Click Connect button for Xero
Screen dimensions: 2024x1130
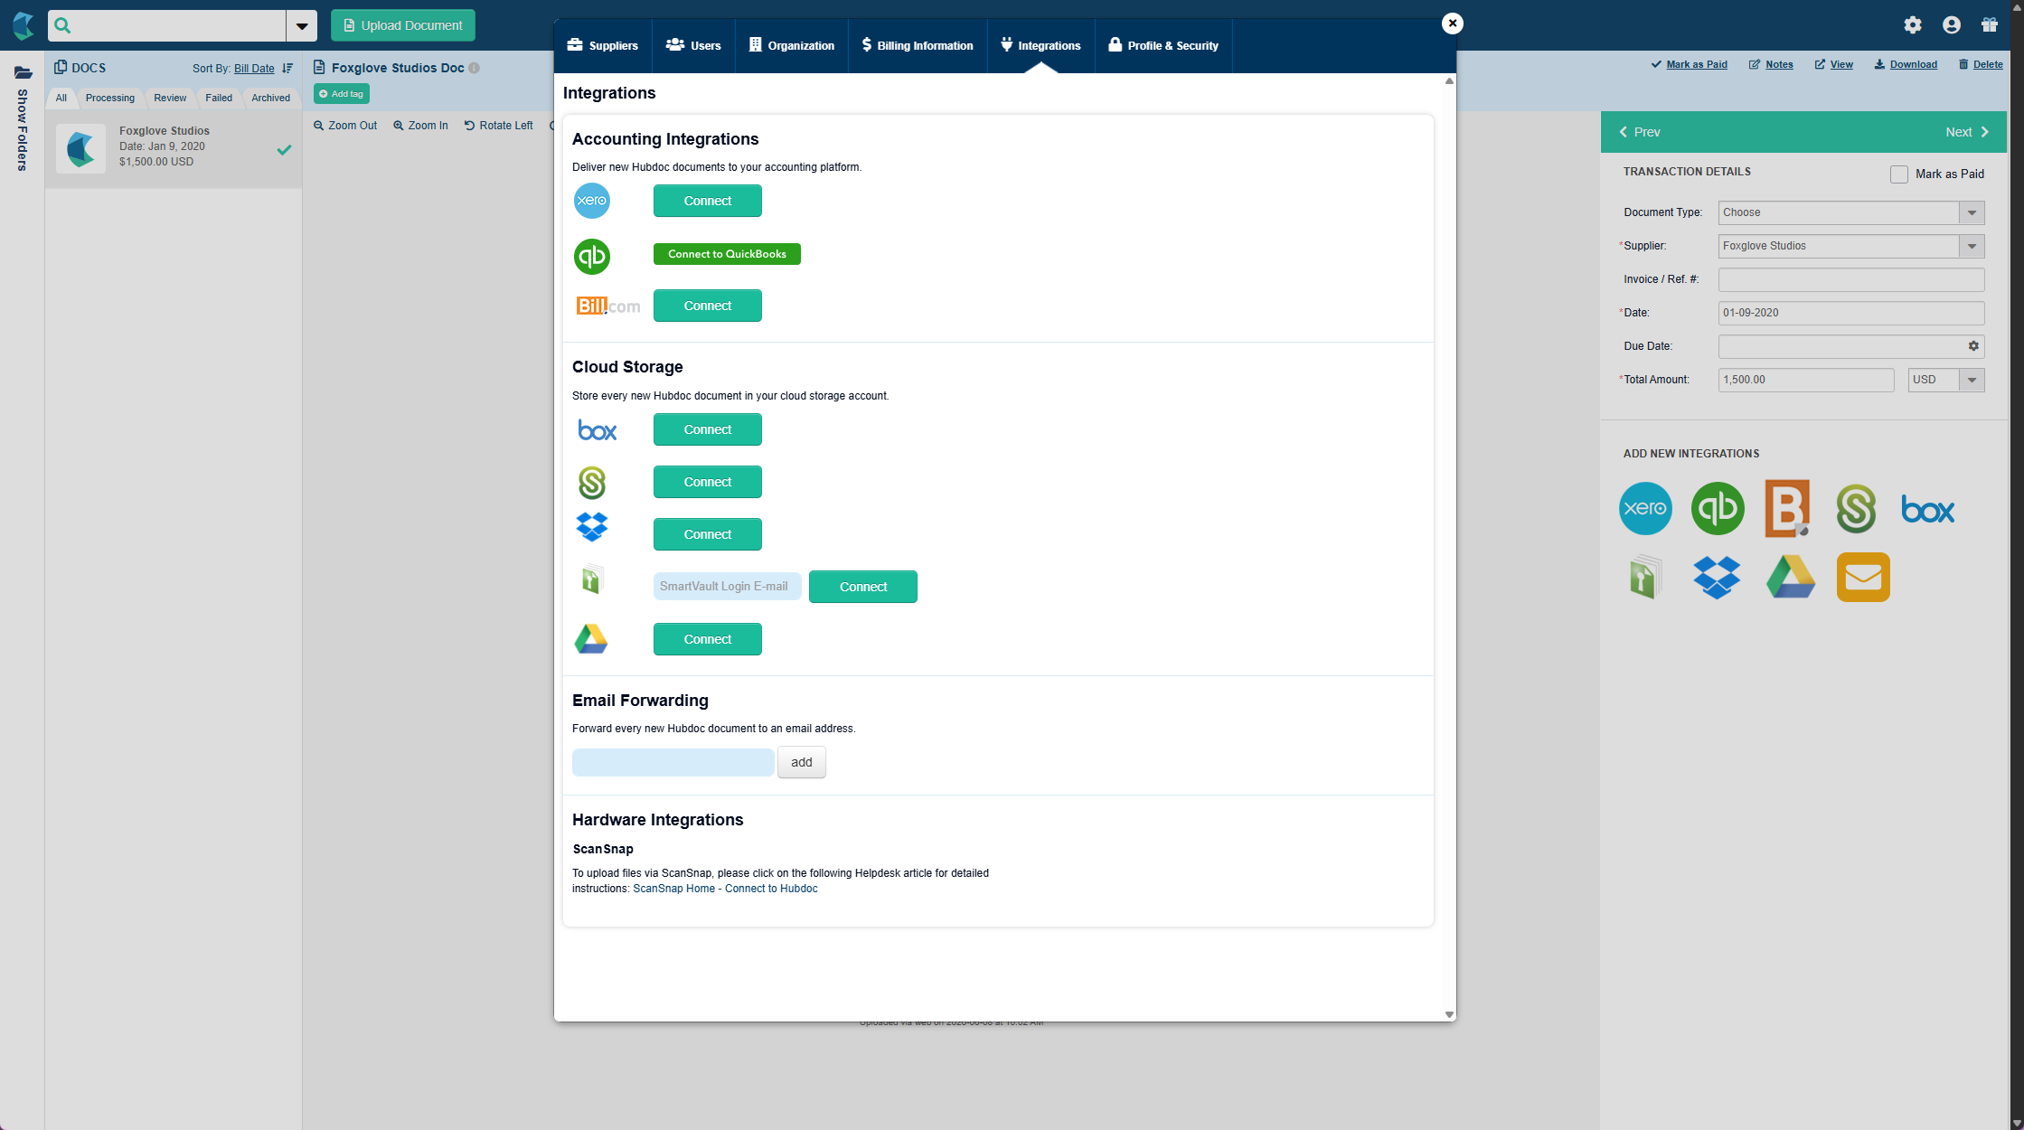[x=708, y=201]
